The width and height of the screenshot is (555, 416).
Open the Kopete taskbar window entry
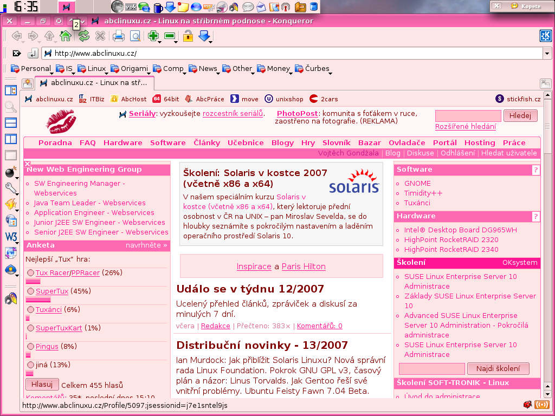click(x=527, y=6)
